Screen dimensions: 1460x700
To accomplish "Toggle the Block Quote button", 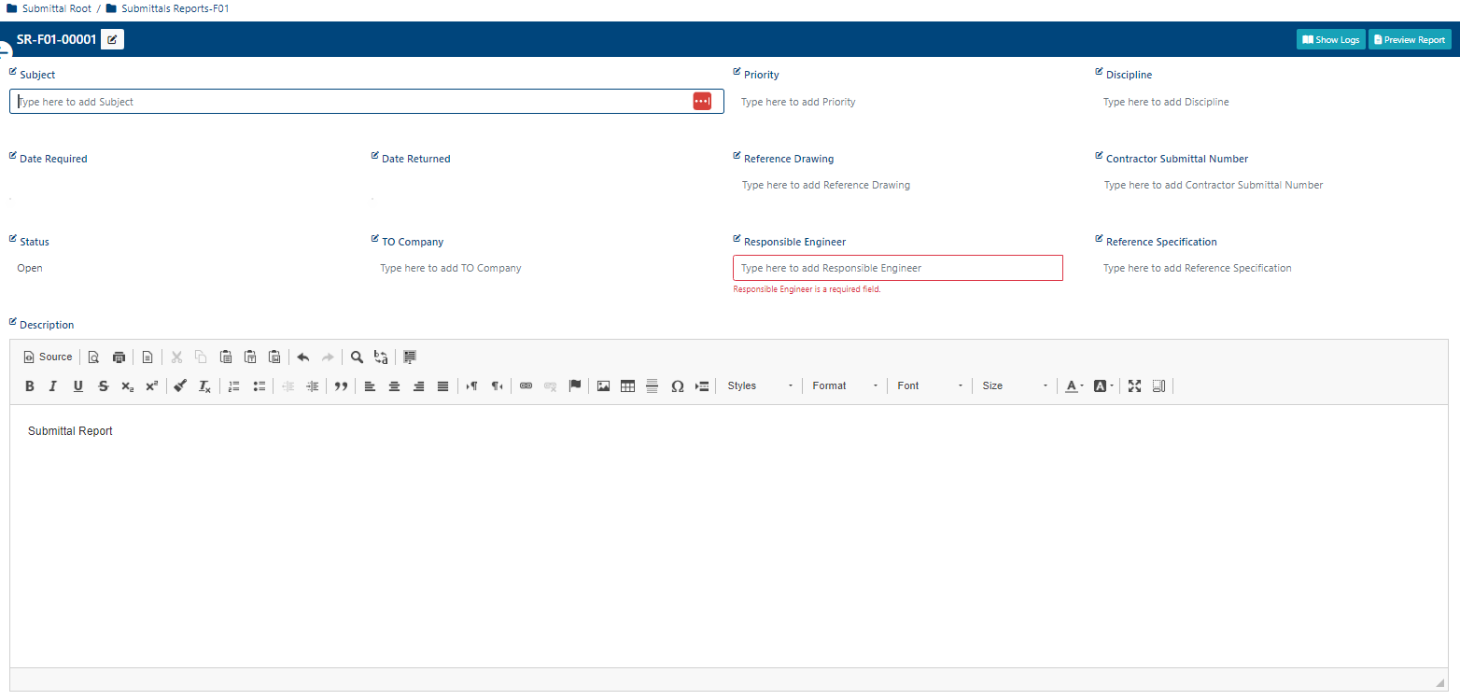I will coord(341,385).
